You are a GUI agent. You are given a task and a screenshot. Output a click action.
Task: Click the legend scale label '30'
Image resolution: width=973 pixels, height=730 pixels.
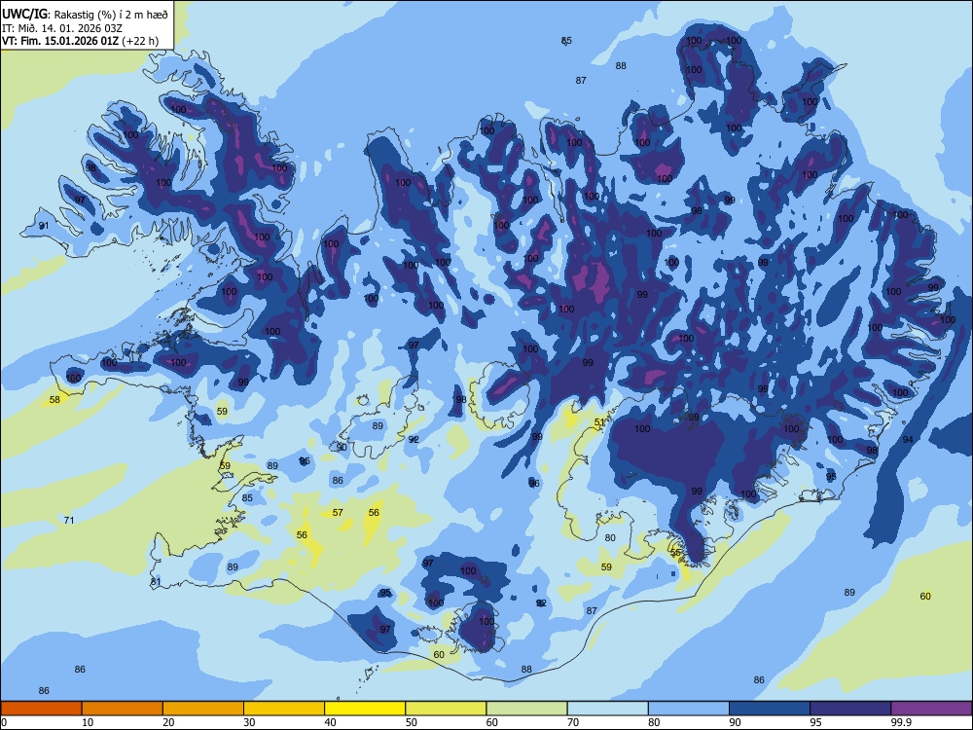click(249, 722)
